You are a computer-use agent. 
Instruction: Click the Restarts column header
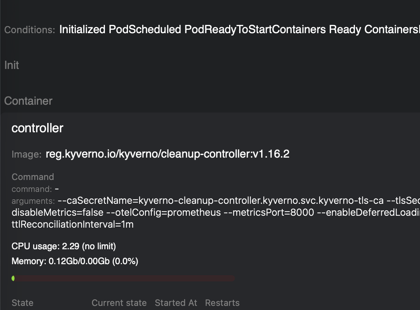[222, 303]
